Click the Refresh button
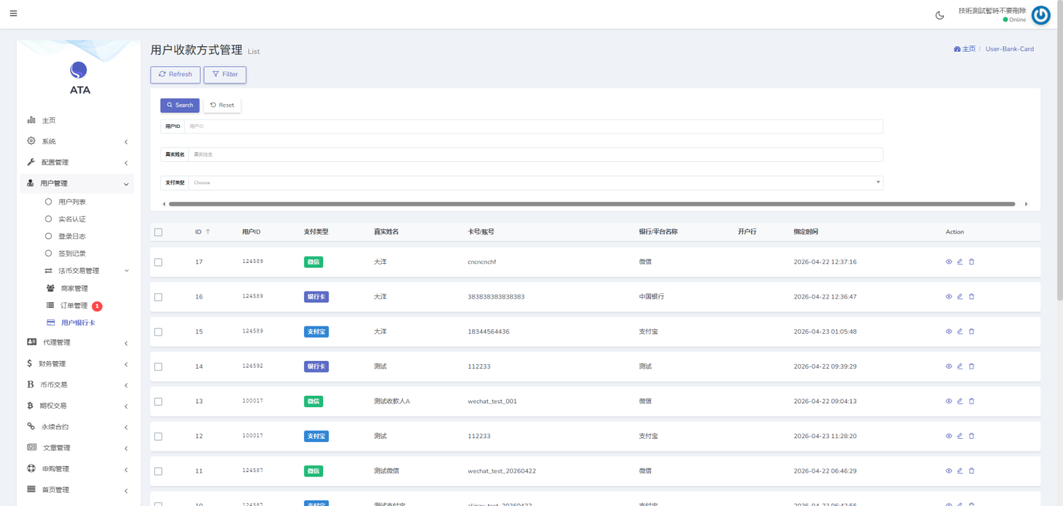Viewport: 1063px width, 506px height. [x=175, y=74]
